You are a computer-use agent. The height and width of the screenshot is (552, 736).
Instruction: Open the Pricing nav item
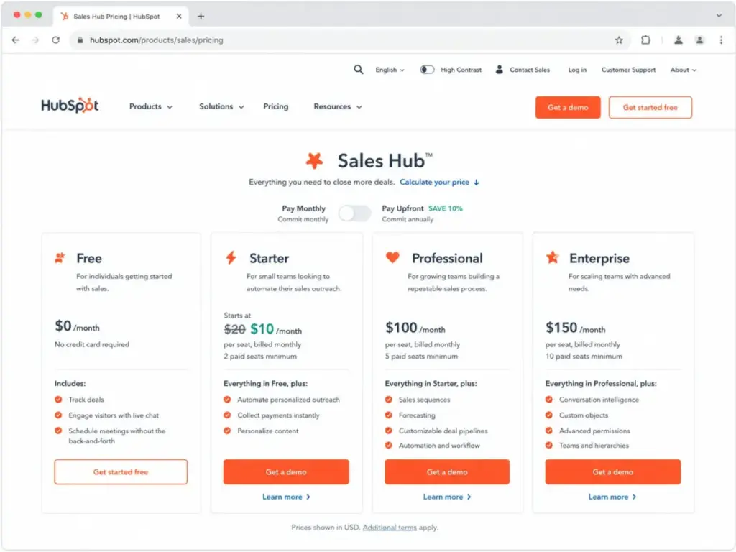point(275,106)
